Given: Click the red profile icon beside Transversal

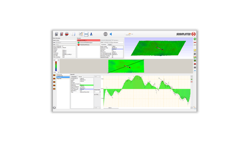Looking at the screenshot, I should click(54, 75).
